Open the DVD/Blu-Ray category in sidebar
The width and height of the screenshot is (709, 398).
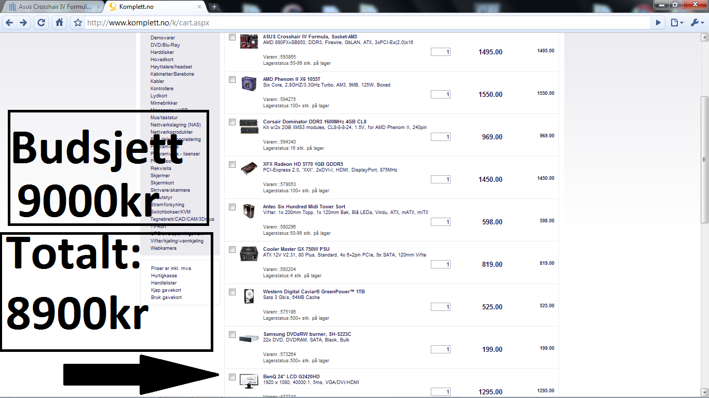pos(165,45)
